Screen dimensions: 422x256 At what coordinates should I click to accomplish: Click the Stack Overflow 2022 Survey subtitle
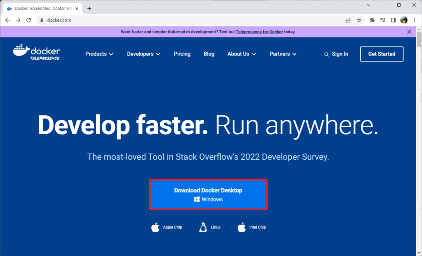tap(208, 157)
